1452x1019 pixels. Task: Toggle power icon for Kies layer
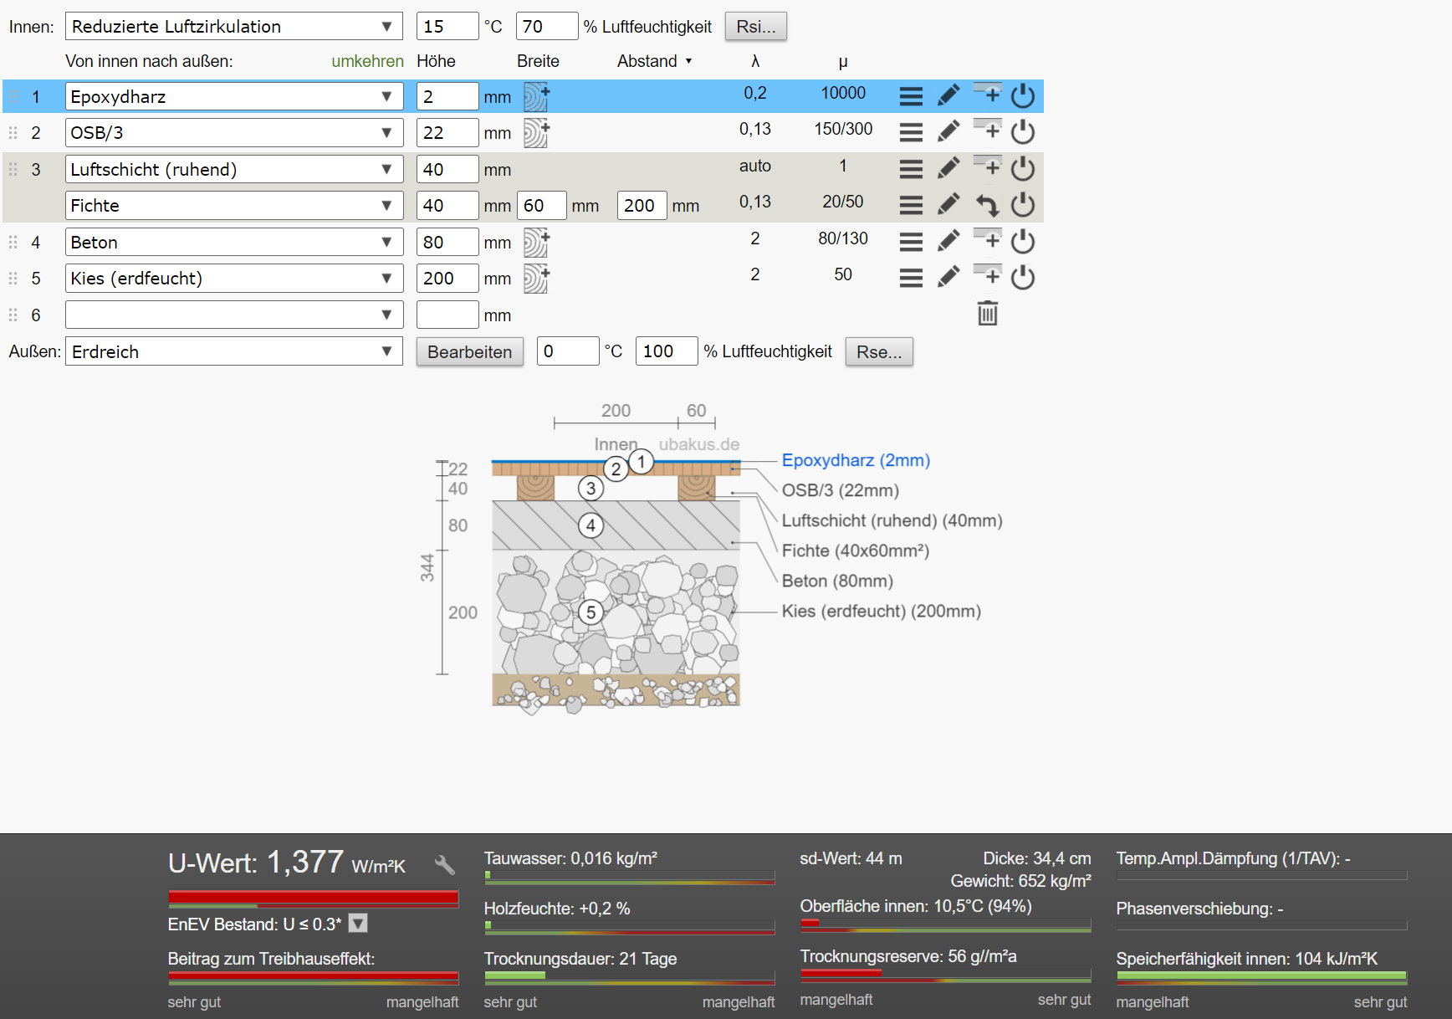tap(1023, 277)
